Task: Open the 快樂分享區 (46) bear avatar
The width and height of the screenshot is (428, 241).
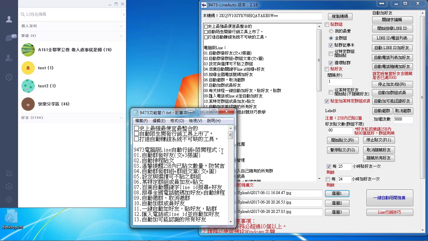Action: pyautogui.click(x=28, y=104)
